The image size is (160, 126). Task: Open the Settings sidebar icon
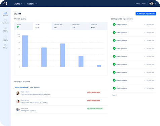5,46
